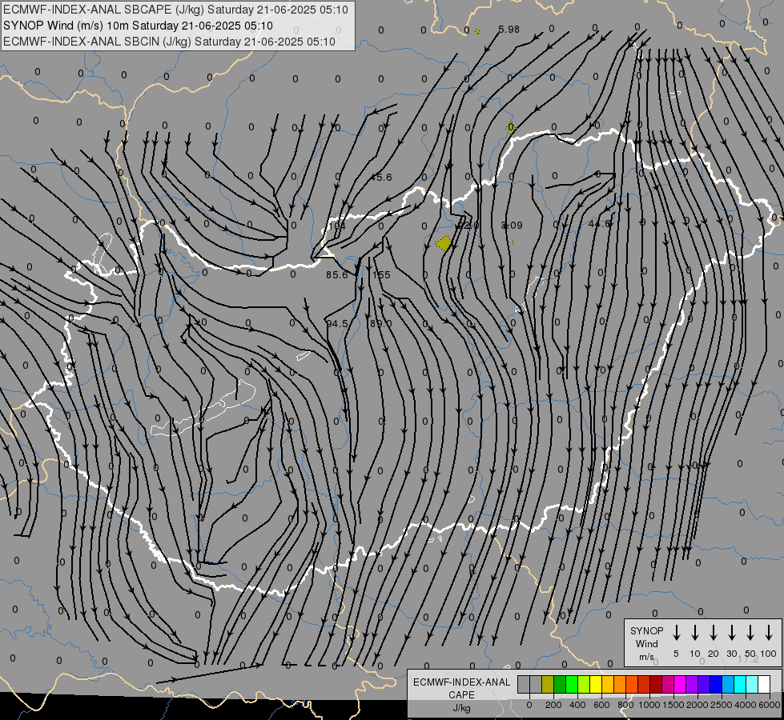The width and height of the screenshot is (784, 720).
Task: Click the SYNOP label in the wind legend
Action: pos(646,630)
